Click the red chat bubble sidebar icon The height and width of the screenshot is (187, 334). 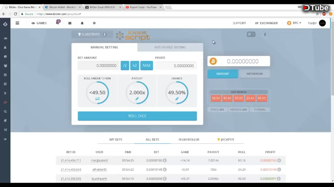5,102
